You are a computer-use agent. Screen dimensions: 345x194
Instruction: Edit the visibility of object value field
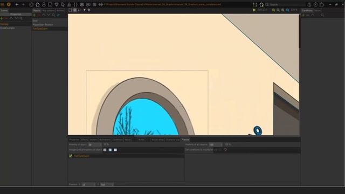(95, 144)
